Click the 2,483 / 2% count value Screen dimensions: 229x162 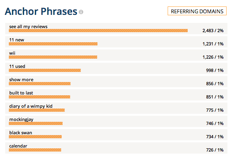[x=213, y=31]
